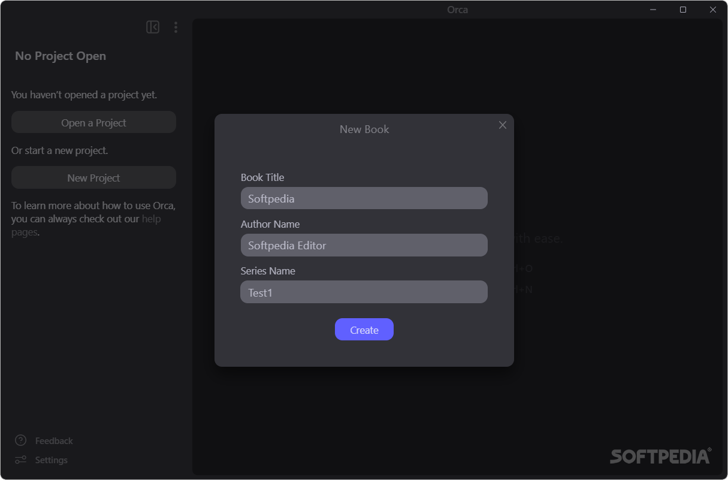Screen dimensions: 728x480
Task: Focus the Series Name field
Action: pos(364,292)
